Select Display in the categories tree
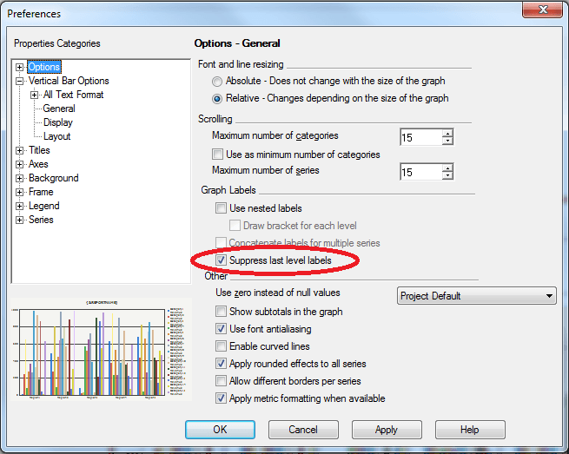Image resolution: width=569 pixels, height=454 pixels. pyautogui.click(x=58, y=122)
